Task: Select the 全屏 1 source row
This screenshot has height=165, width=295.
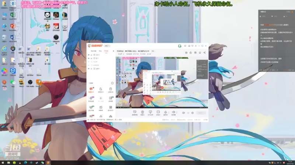Action: (x=101, y=69)
